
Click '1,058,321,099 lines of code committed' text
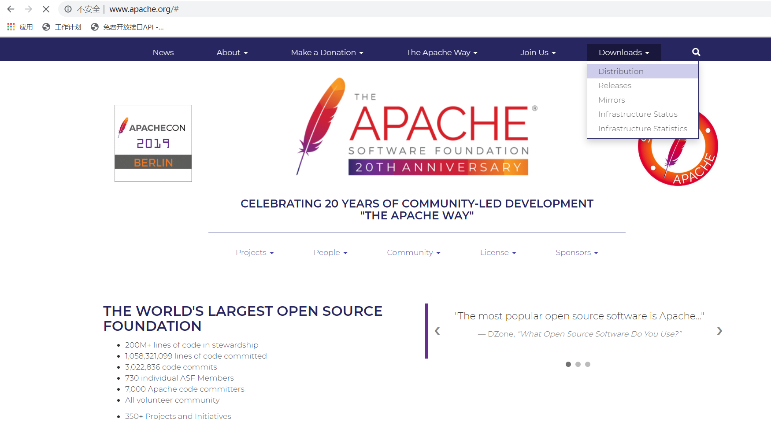click(x=196, y=356)
